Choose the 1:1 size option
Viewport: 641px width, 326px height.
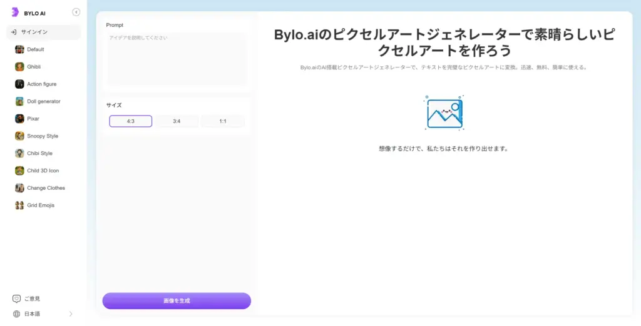(223, 121)
